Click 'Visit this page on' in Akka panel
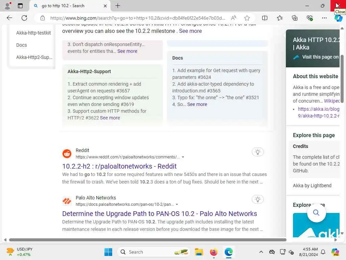 click(x=320, y=57)
